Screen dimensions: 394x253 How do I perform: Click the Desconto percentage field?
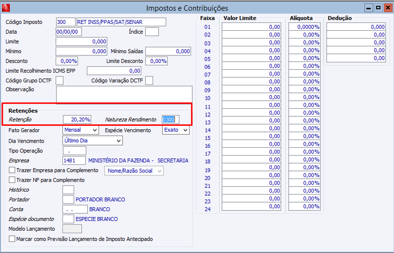[x=67, y=61]
